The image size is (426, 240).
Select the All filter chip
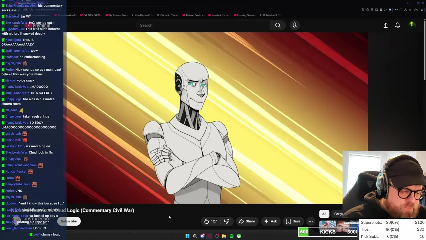[324, 214]
